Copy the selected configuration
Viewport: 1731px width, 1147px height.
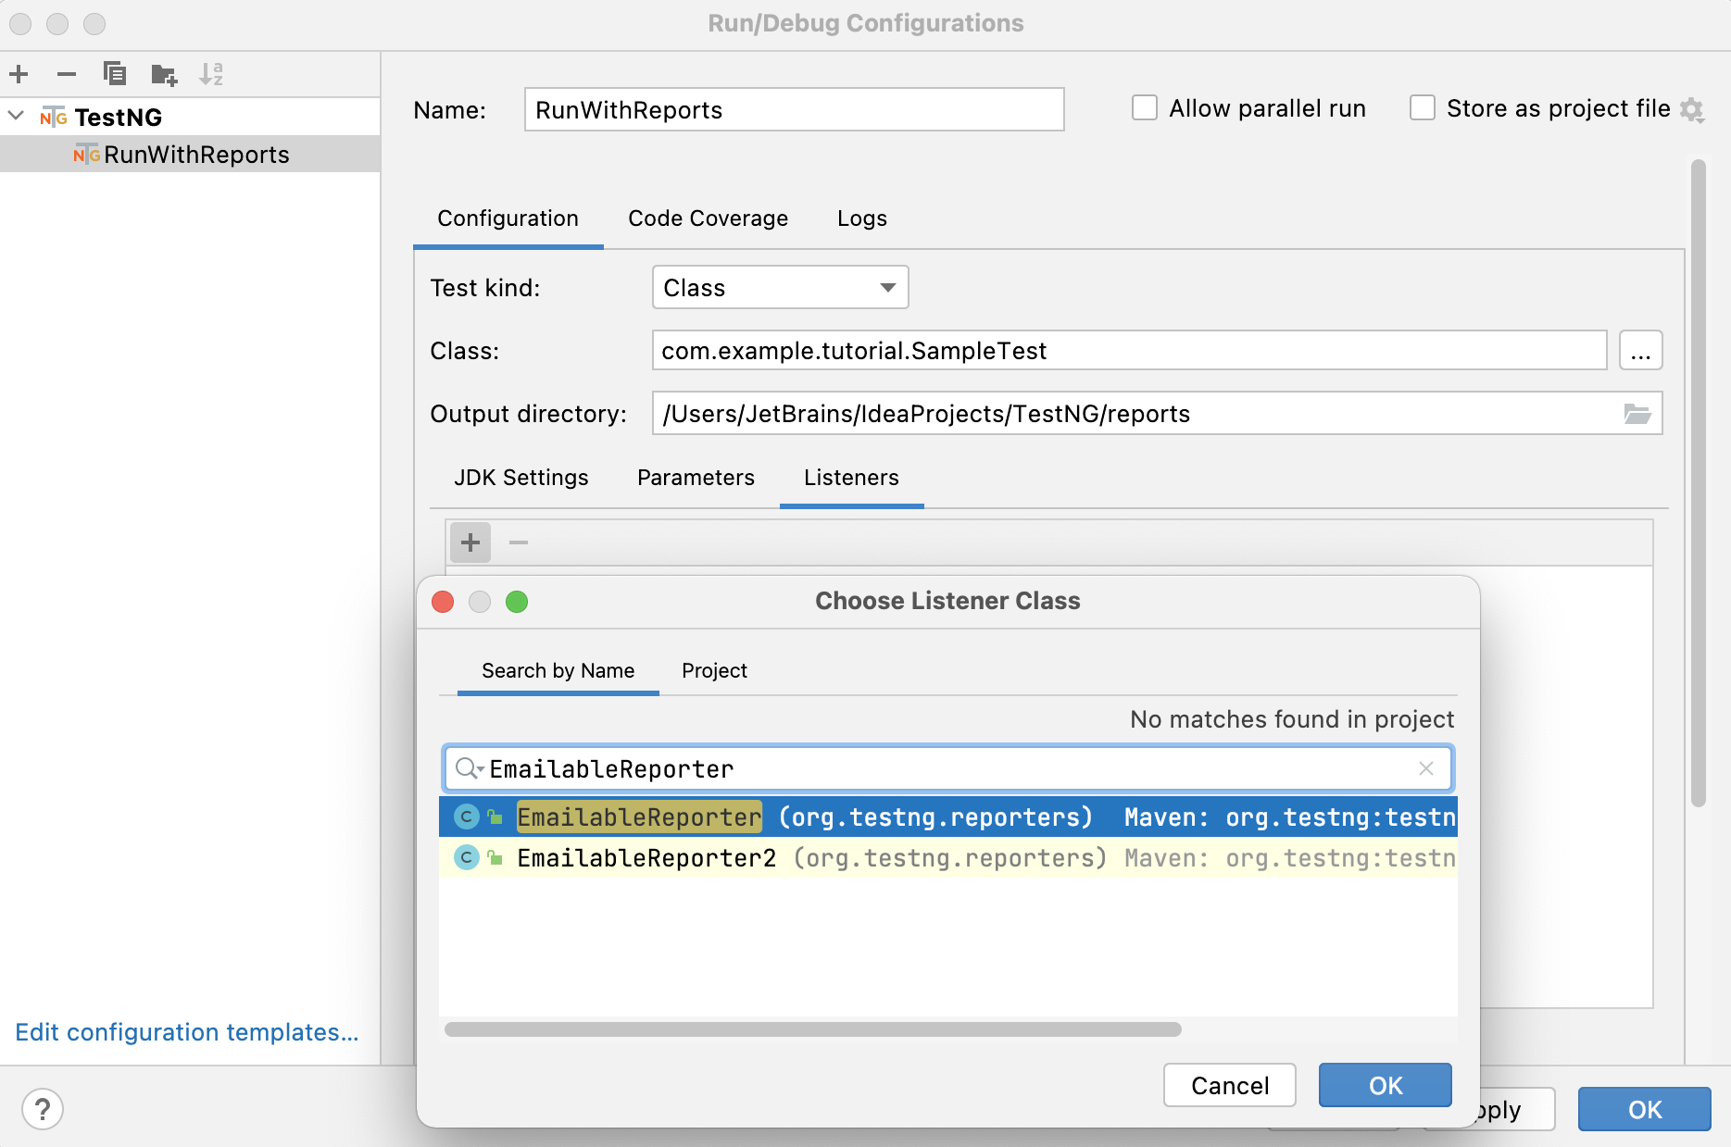115,74
